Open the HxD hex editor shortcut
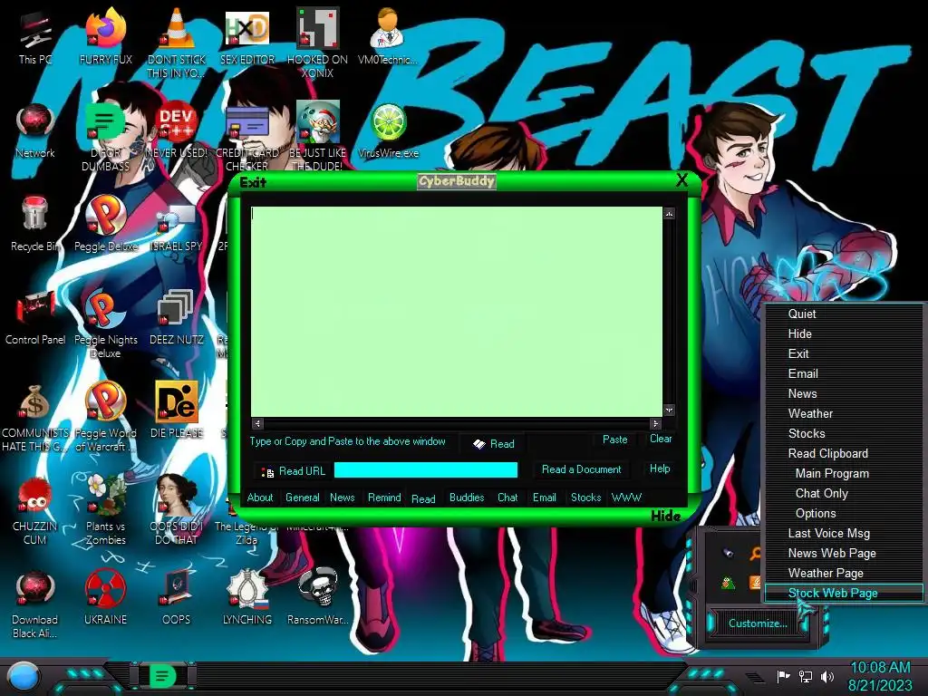The height and width of the screenshot is (696, 928). 246,38
